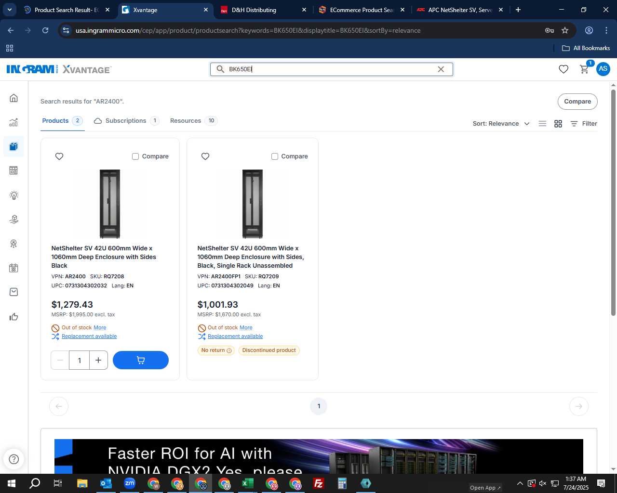Open Replacement available link for AR2400
The width and height of the screenshot is (617, 493).
point(89,337)
